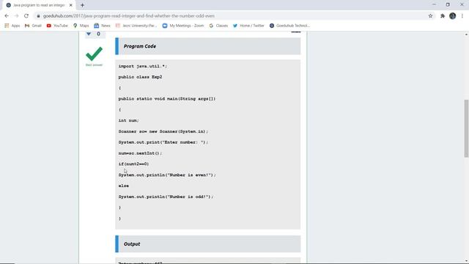Open the YouTube bookmark
The width and height of the screenshot is (469, 264).
57,26
